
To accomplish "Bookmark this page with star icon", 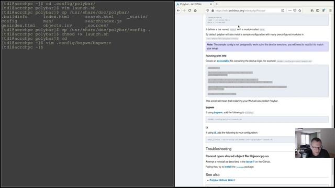I will [300, 10].
